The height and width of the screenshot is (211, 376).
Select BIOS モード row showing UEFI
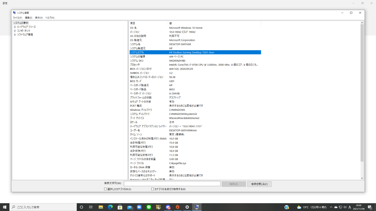195,81
